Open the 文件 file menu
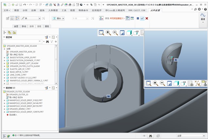The image size is (208, 139). pos(7,10)
